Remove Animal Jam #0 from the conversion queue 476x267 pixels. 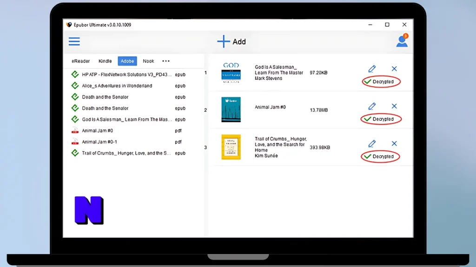(394, 106)
